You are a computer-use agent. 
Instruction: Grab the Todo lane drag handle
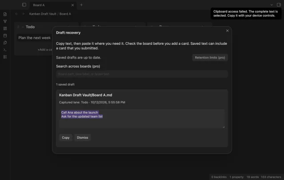[18, 27]
